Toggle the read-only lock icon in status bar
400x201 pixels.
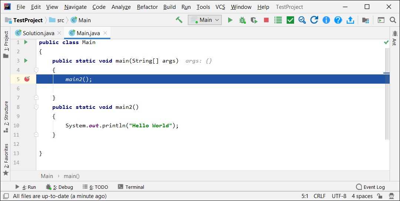point(380,196)
